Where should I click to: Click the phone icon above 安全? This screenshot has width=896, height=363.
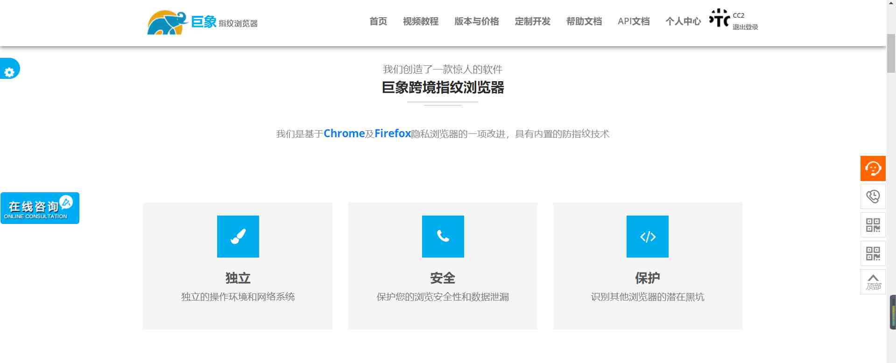click(443, 237)
